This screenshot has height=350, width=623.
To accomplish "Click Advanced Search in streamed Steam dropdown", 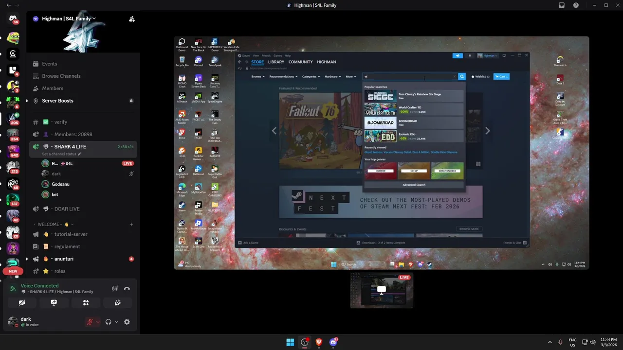I will click(x=414, y=185).
